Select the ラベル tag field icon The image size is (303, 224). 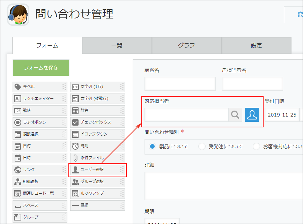tap(18, 87)
